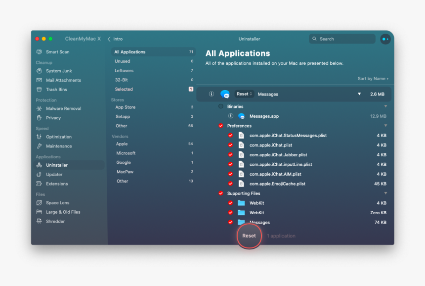Click the search magnifier icon
The image size is (425, 286).
(x=314, y=39)
